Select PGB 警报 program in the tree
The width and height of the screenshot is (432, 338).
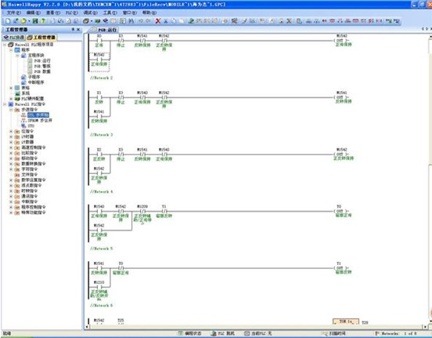[x=42, y=66]
